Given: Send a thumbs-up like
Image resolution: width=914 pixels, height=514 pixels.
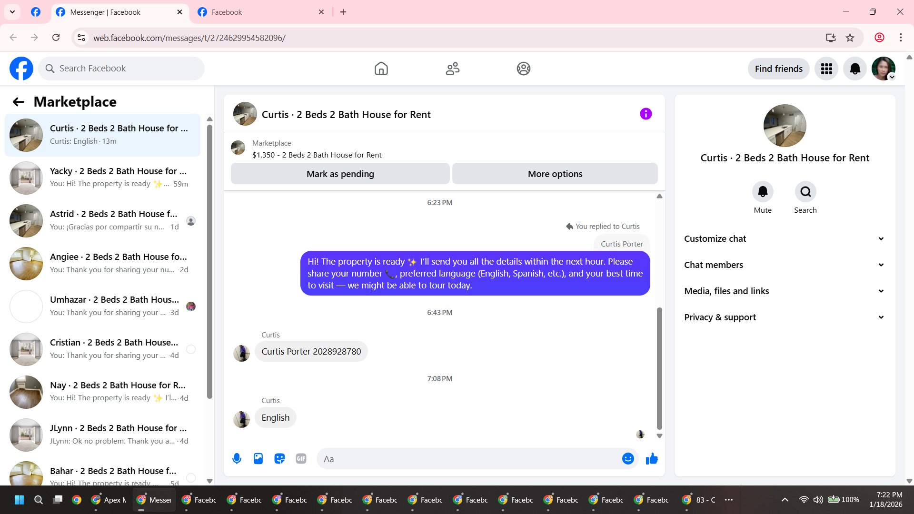Looking at the screenshot, I should pyautogui.click(x=652, y=459).
